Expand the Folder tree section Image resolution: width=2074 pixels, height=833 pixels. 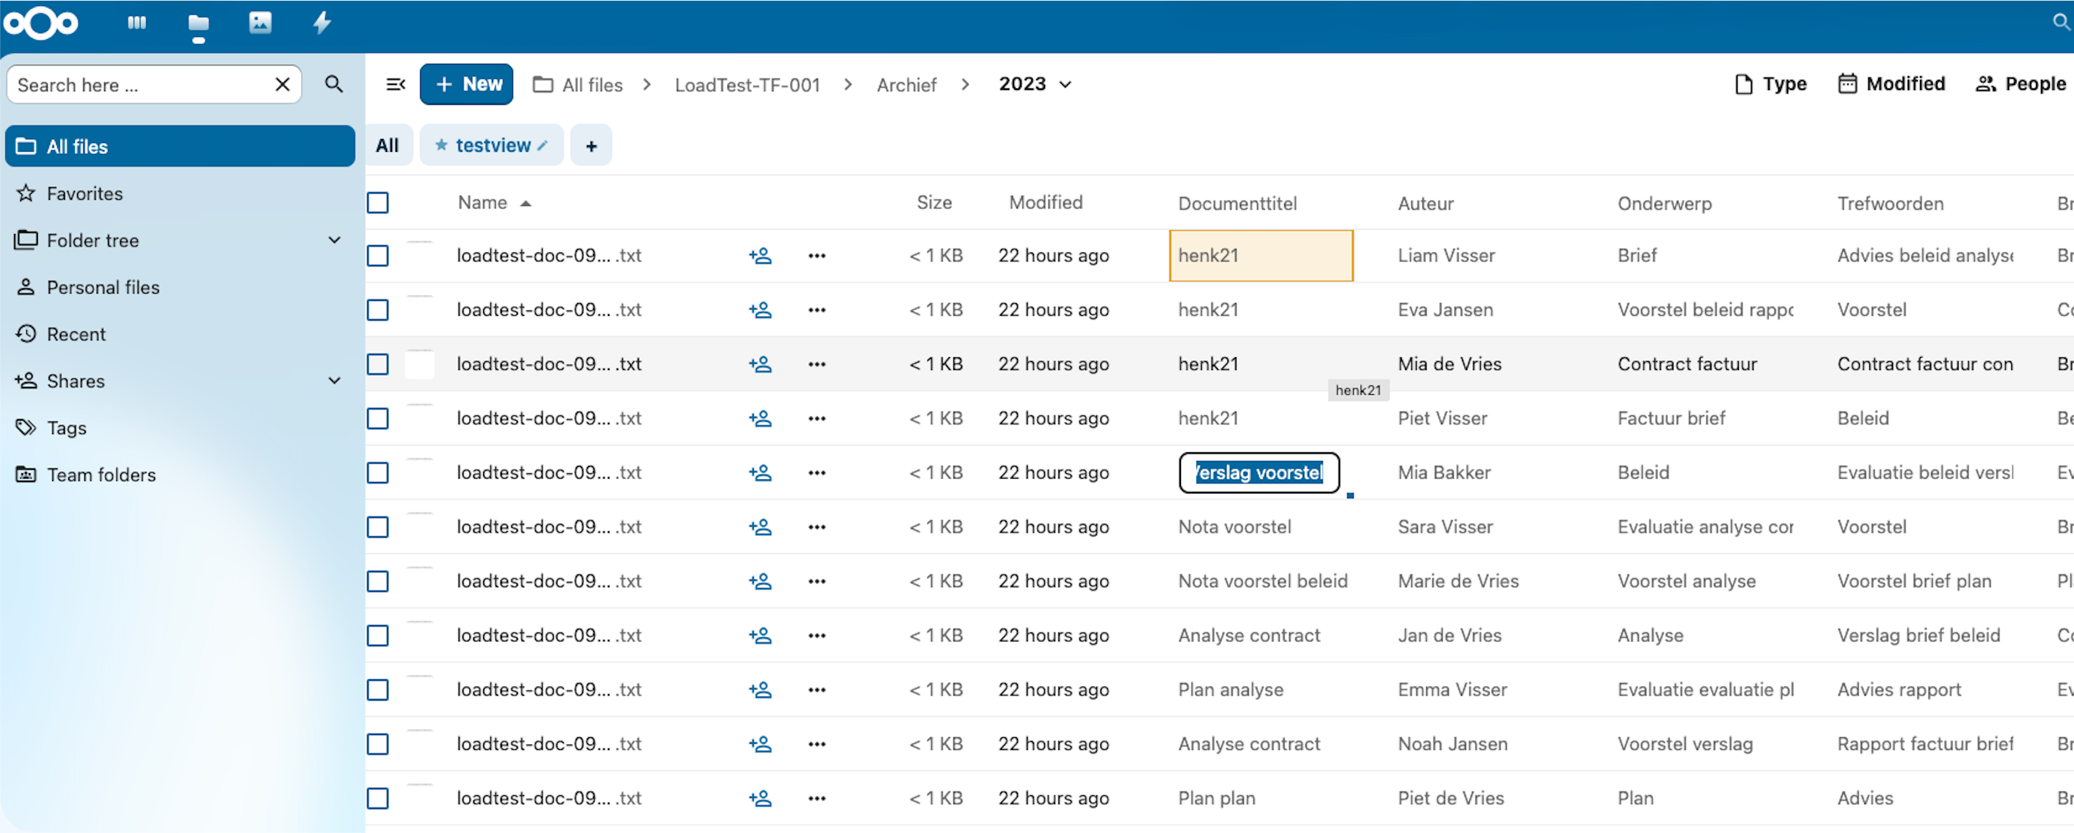coord(333,240)
